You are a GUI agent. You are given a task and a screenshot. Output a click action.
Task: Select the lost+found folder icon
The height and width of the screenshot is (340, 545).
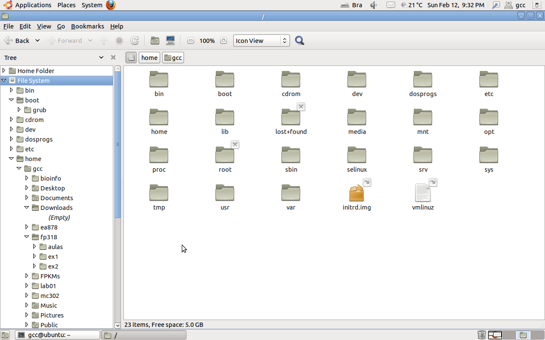291,117
